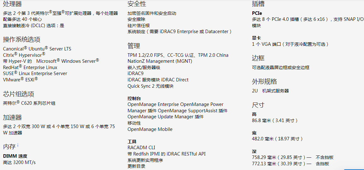
Task: Click the OpenManage Mobile text
Action: point(150,129)
